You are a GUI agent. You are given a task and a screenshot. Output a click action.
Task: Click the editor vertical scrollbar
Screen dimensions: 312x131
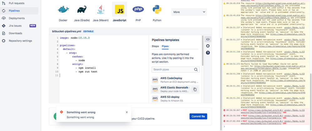click(203, 51)
